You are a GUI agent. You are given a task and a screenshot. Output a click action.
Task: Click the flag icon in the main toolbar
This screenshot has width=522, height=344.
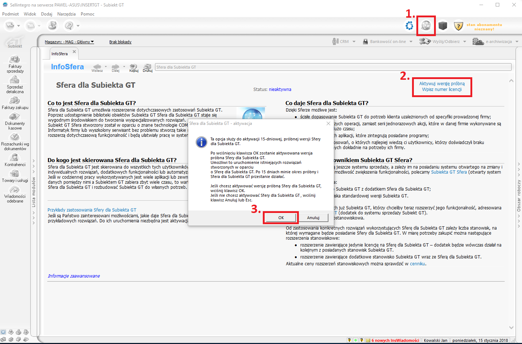coord(53,25)
